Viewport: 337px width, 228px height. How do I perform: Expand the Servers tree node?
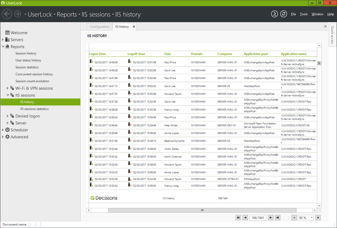tap(3, 40)
